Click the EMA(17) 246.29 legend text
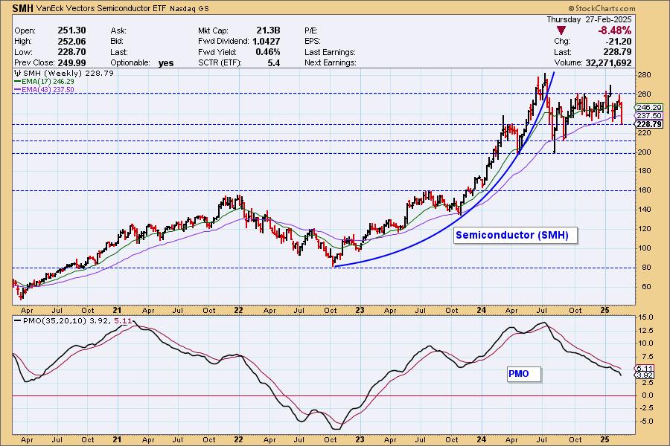Image resolution: width=670 pixels, height=446 pixels. (x=48, y=82)
